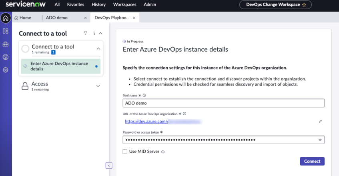
Task: Click the Tool name input field
Action: pos(224,103)
